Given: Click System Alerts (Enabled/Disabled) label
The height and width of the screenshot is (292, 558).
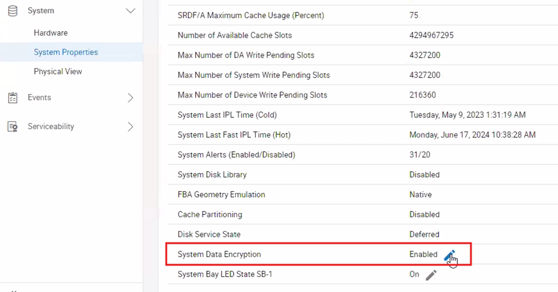Looking at the screenshot, I should [236, 155].
